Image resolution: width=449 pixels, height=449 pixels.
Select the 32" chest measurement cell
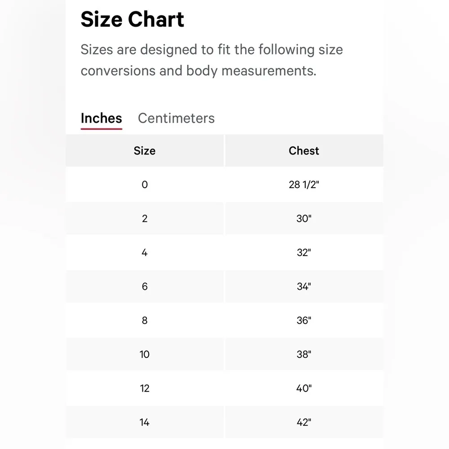click(x=304, y=253)
